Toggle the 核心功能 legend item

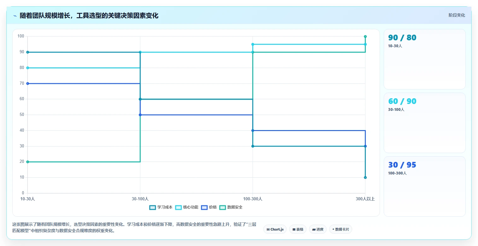(187, 207)
